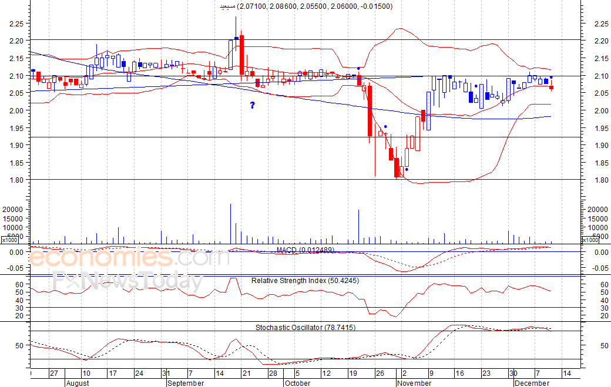Select the date label 24 in August
611x387 pixels.
pyautogui.click(x=139, y=373)
